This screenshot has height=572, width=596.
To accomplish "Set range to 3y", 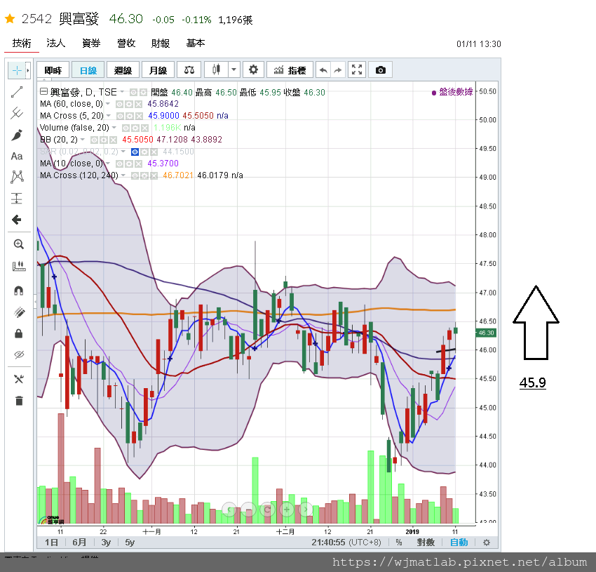I will tap(106, 543).
